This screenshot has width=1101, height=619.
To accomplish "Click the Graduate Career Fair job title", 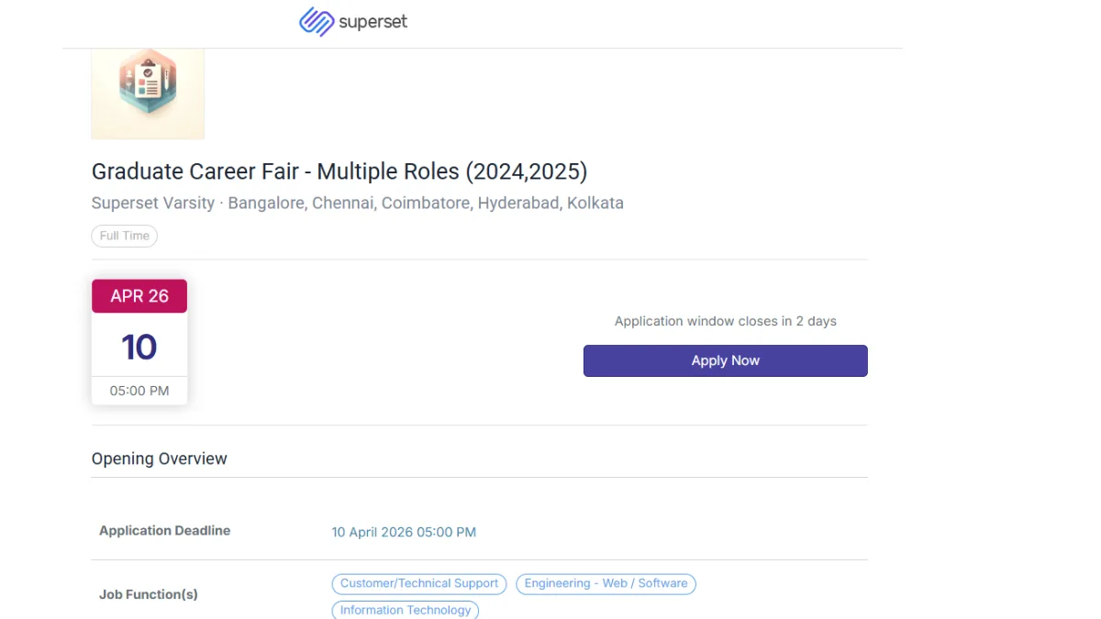I will coord(339,171).
